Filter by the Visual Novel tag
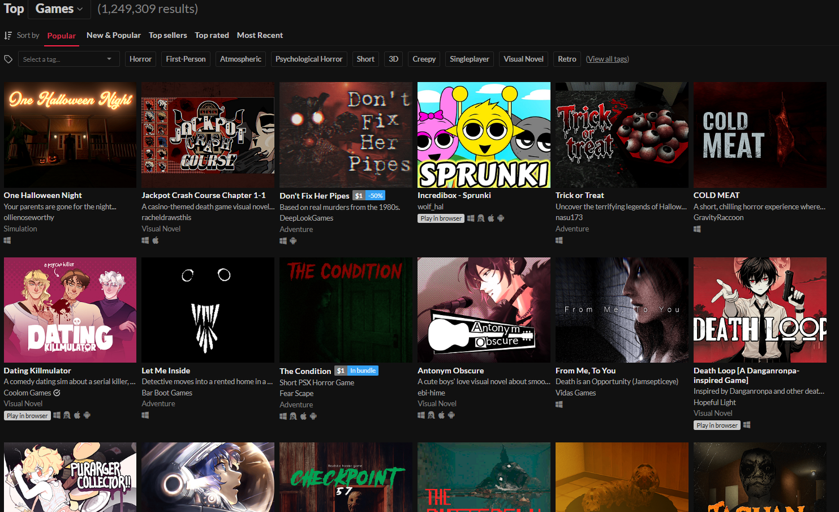 tap(523, 59)
